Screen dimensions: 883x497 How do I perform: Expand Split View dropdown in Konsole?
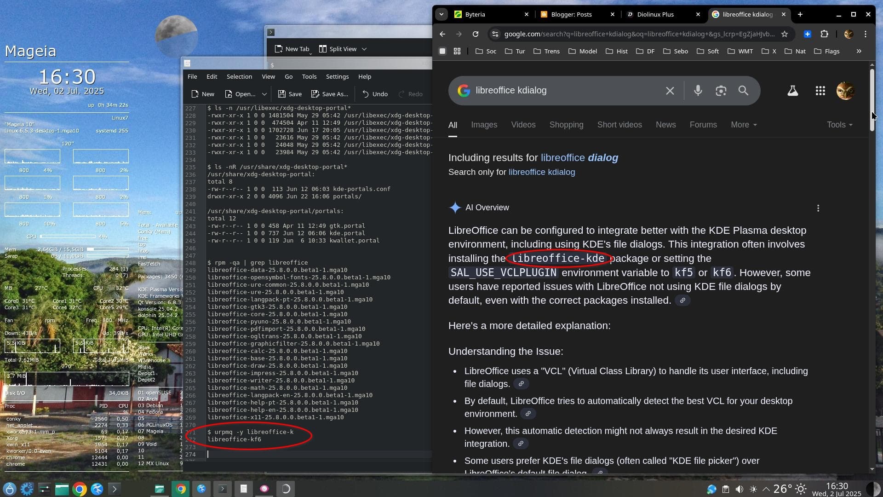tap(364, 49)
